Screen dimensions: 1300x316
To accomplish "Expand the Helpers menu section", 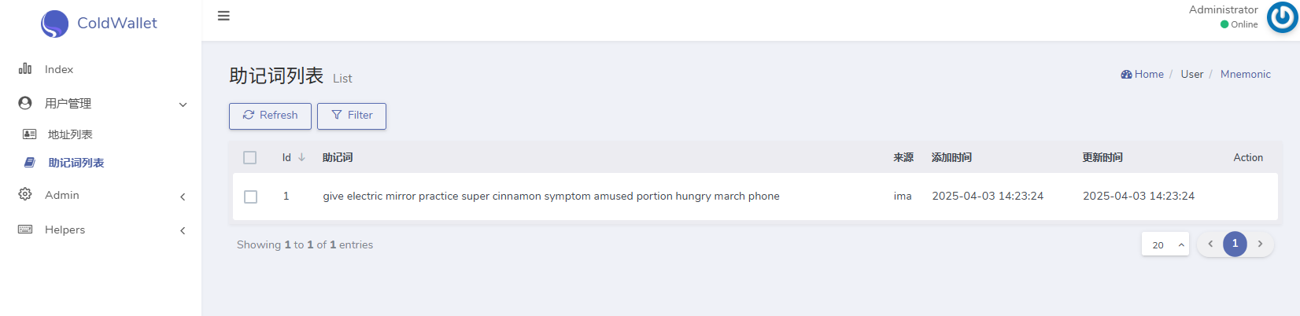I will pyautogui.click(x=183, y=230).
